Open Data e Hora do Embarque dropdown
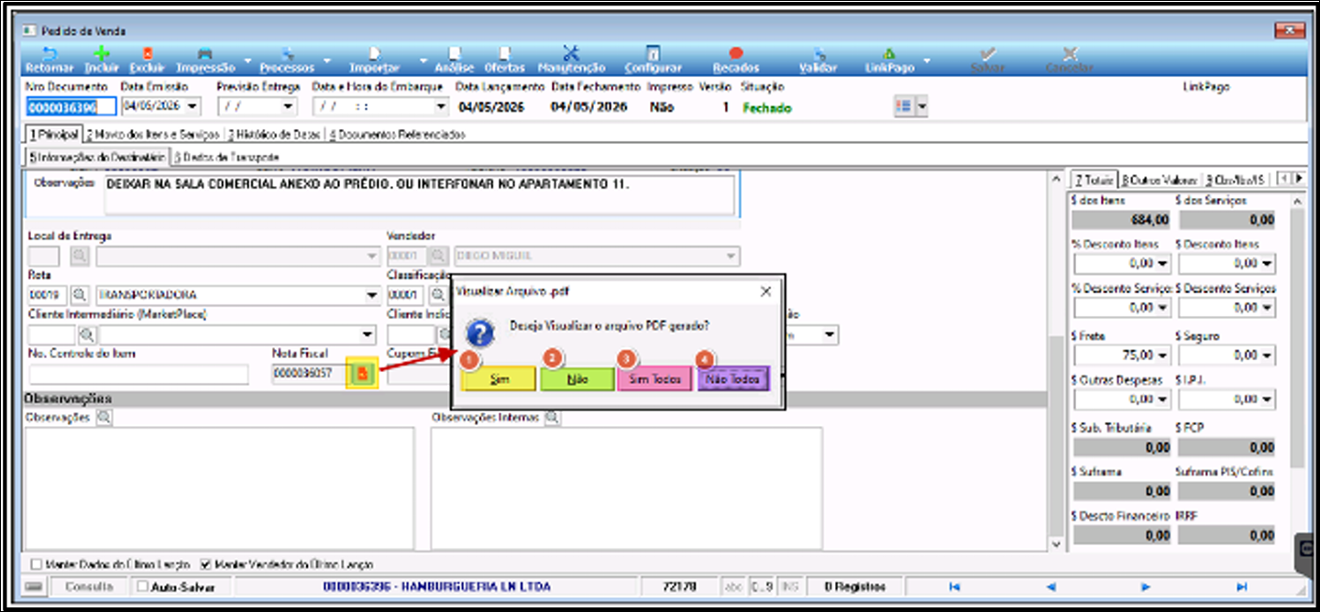 click(x=442, y=107)
